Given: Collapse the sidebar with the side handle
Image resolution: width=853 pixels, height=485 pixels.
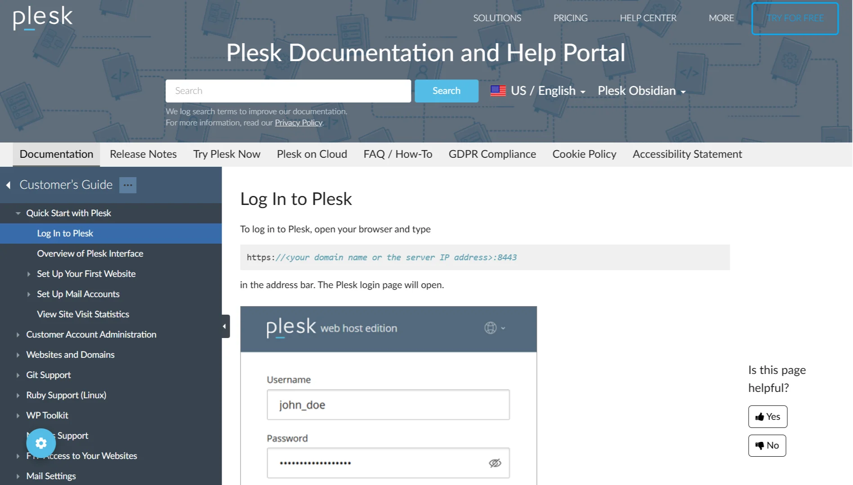Looking at the screenshot, I should click(x=225, y=326).
